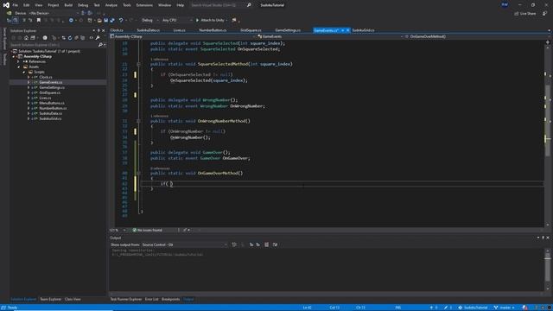Select GameSettings.cs in Solution Explorer

tap(52, 87)
